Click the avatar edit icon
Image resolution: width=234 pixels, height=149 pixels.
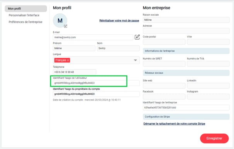[66, 26]
